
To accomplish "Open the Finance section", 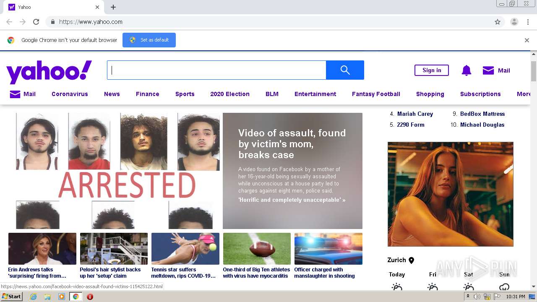I will 148,94.
